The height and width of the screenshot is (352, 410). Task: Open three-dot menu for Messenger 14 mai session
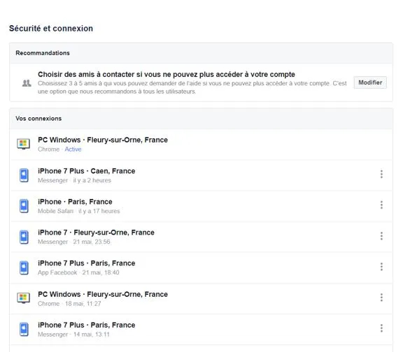[x=381, y=328]
